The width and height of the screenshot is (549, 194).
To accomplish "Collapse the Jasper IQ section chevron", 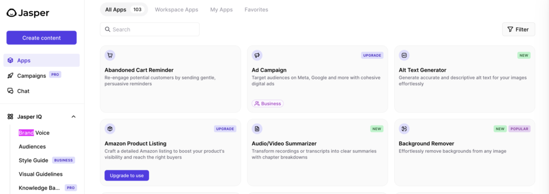I will click(73, 117).
